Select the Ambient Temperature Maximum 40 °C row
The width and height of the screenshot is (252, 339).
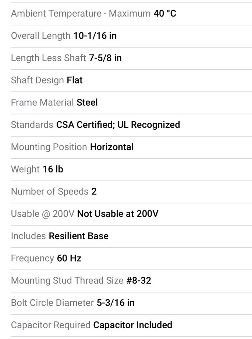[131, 14]
